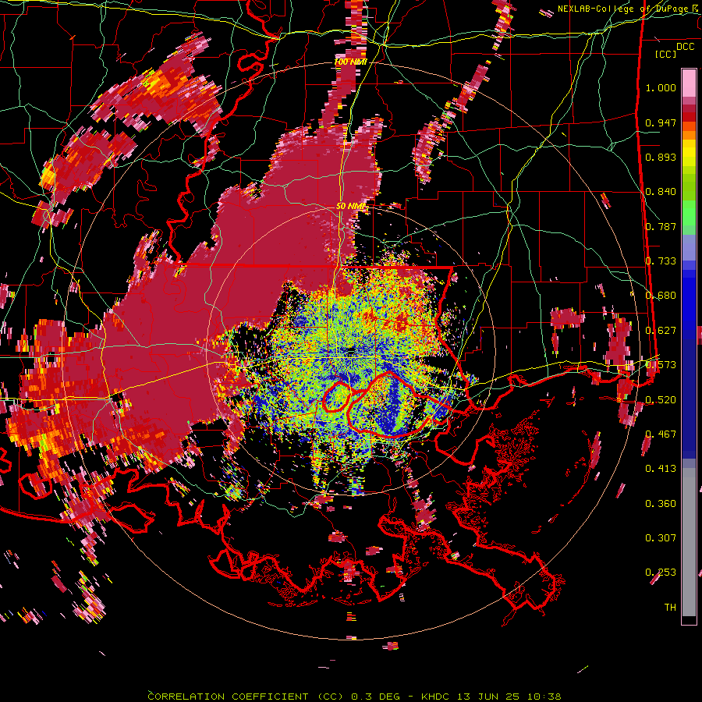702x702 pixels.
Task: Select the 0.520 legend value
Action: point(661,399)
